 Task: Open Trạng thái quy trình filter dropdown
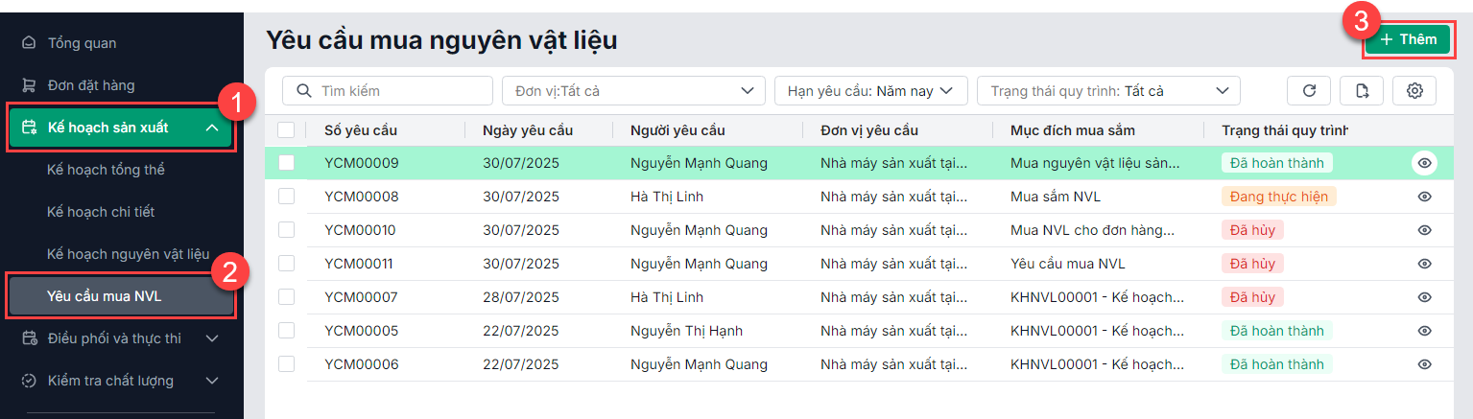tap(1108, 91)
